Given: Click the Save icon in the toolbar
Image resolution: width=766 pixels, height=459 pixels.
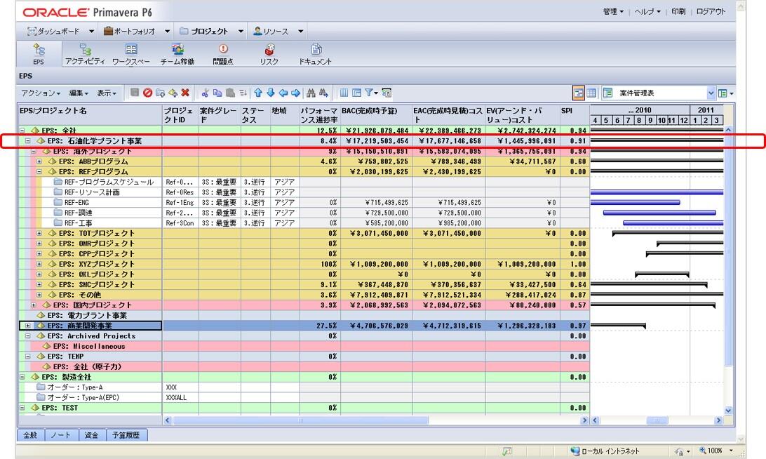Looking at the screenshot, I should pos(135,93).
